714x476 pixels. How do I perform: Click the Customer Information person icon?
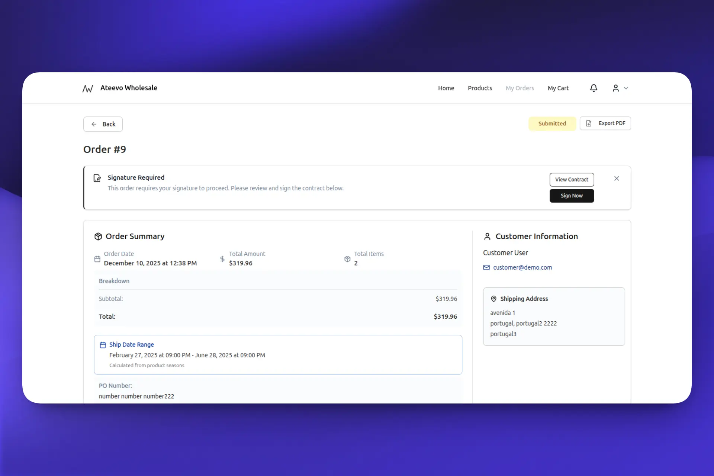pyautogui.click(x=487, y=237)
